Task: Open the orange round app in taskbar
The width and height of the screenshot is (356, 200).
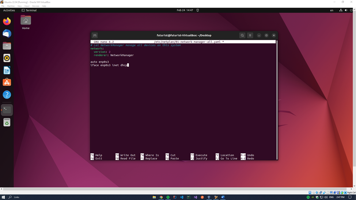Action: click(x=202, y=197)
